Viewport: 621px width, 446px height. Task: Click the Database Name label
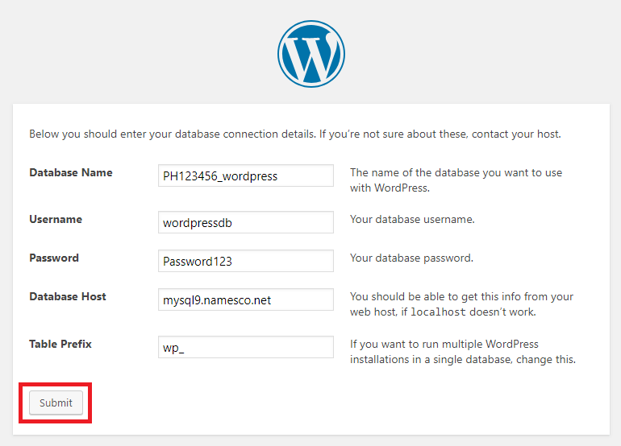tap(71, 173)
